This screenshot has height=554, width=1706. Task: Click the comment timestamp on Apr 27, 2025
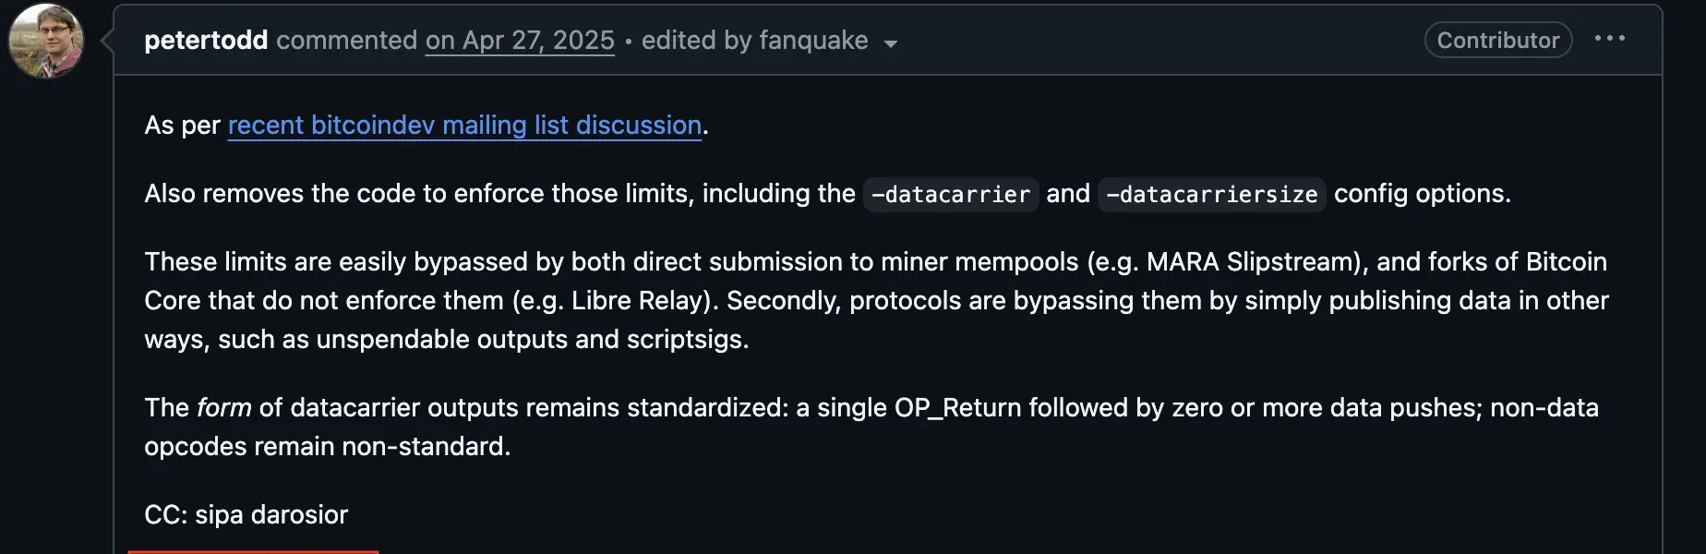point(519,40)
